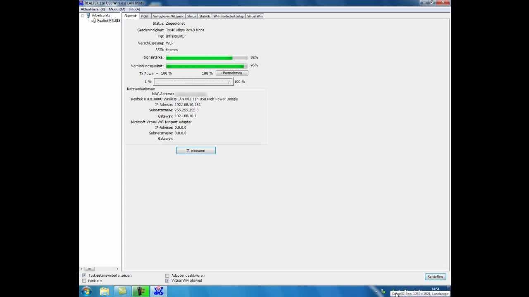Click the SSID value thomas
Screen dimensions: 529x297
[172, 50]
